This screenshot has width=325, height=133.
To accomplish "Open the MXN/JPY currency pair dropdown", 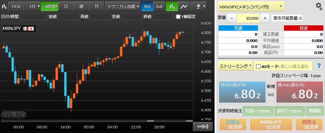I will [x=251, y=6].
